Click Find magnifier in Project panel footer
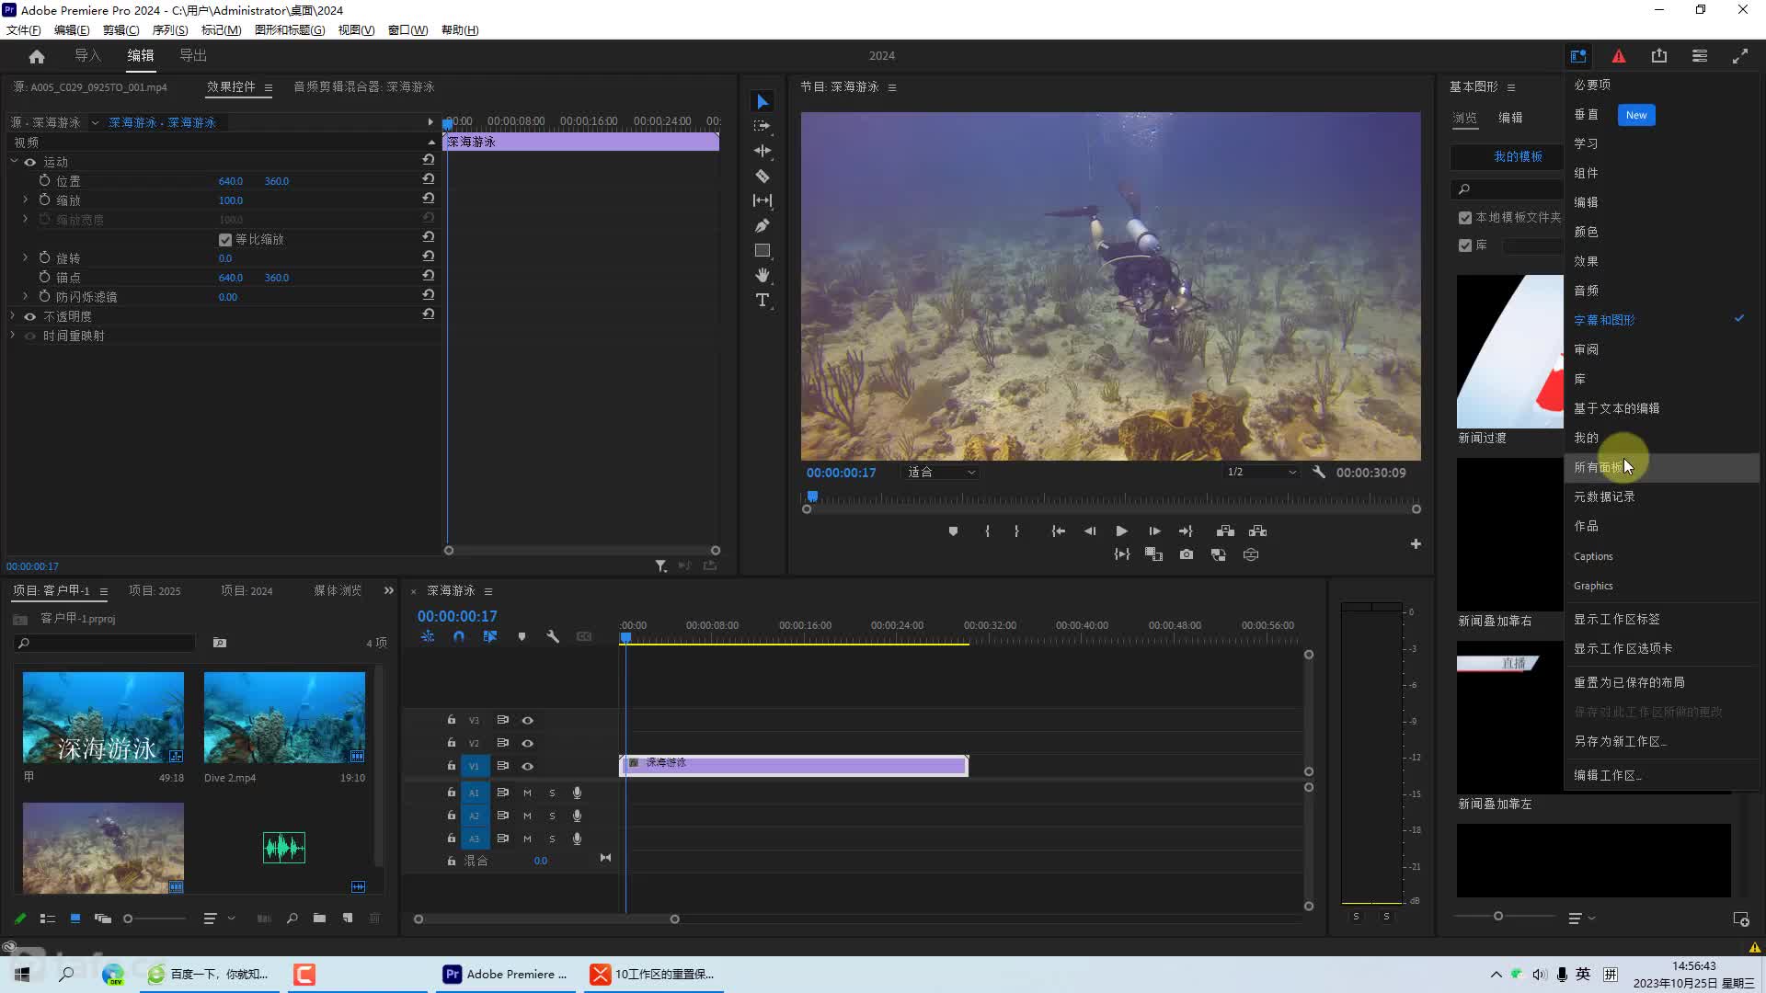The image size is (1766, 993). pos(292,919)
